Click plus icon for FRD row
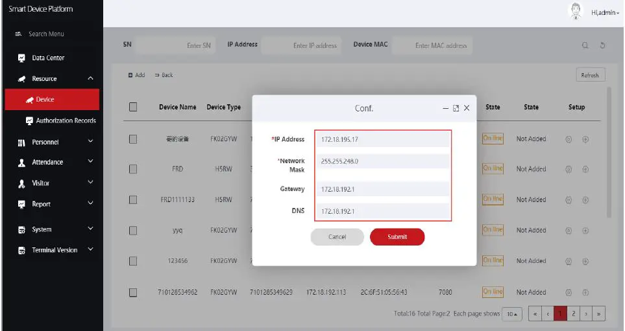The height and width of the screenshot is (331, 625). (x=585, y=170)
